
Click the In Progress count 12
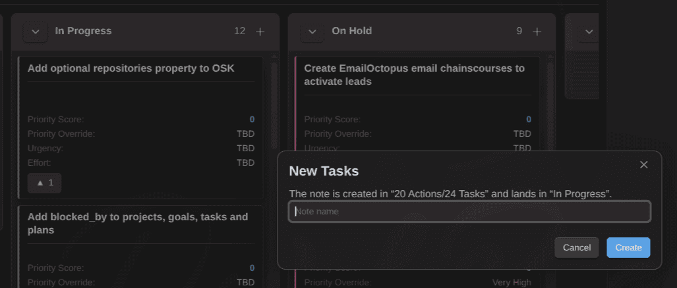click(240, 31)
